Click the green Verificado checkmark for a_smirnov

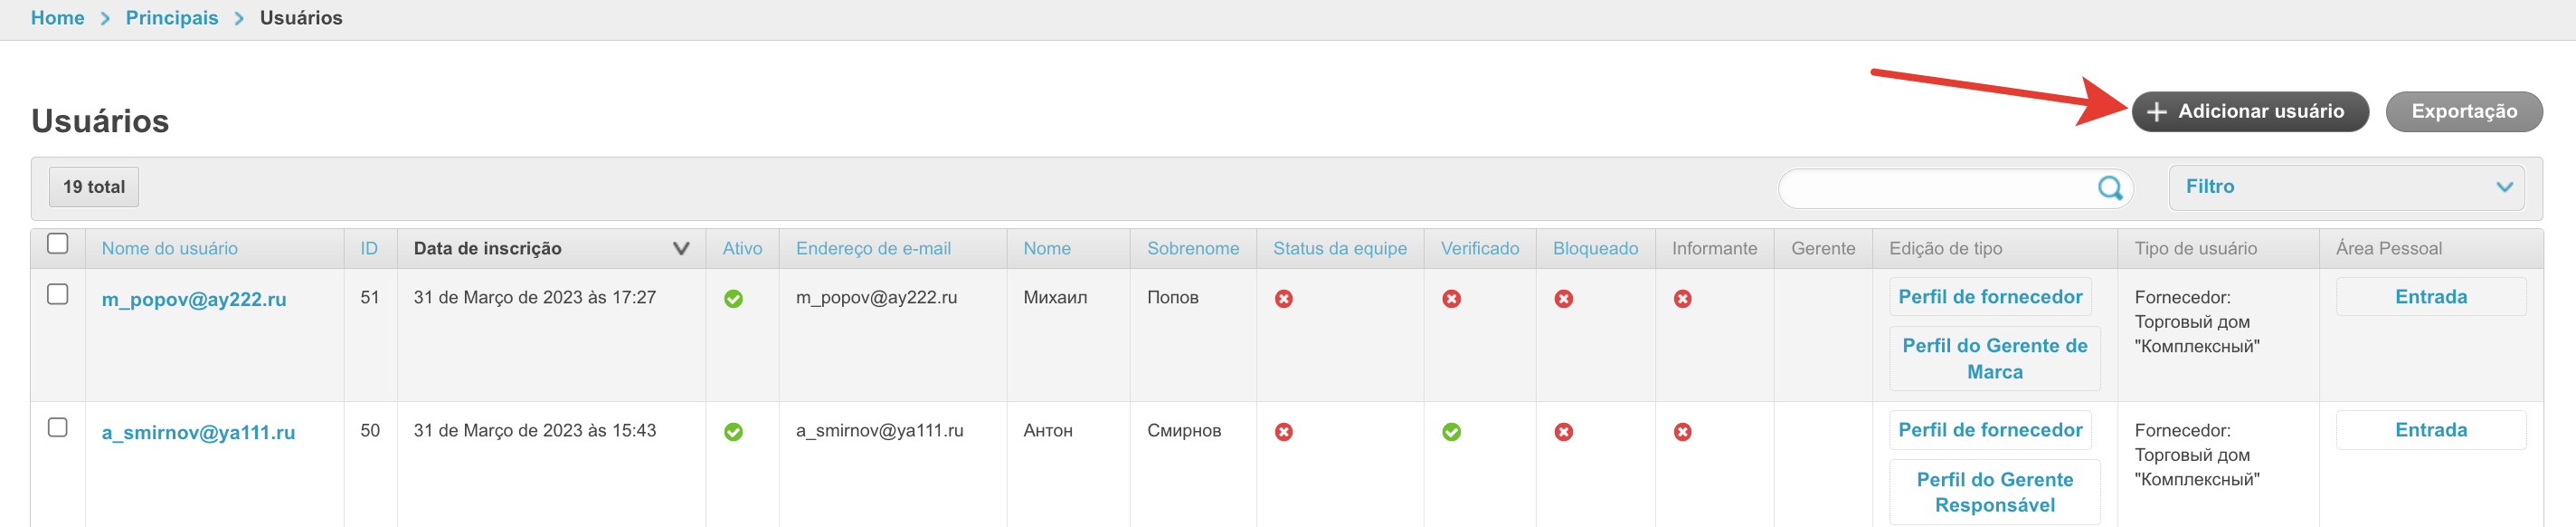pos(1451,432)
